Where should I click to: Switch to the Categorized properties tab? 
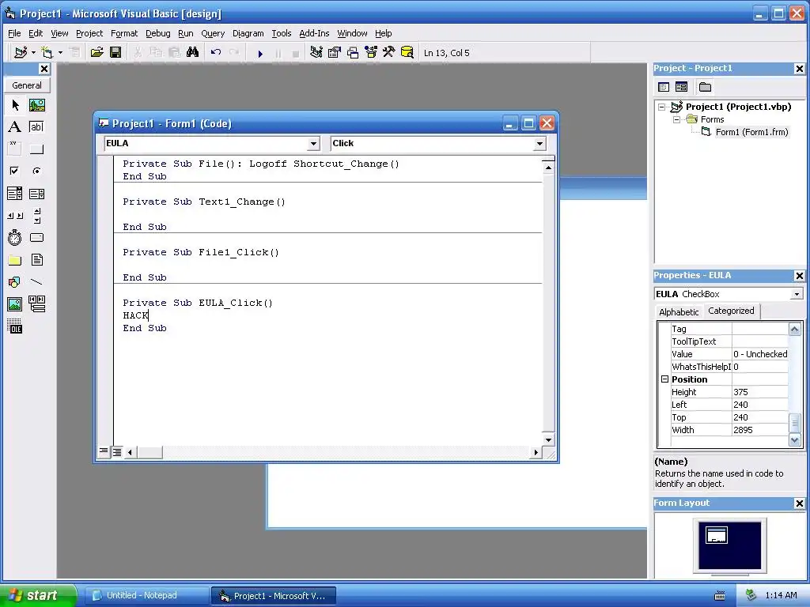tap(731, 311)
